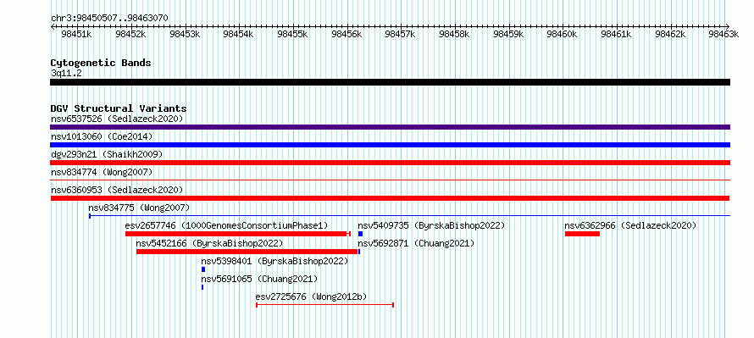The image size is (754, 338).
Task: Click the small blue nsv5409735 marker
Action: [x=360, y=234]
